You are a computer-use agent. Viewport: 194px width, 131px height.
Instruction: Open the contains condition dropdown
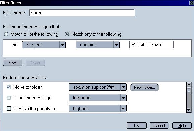[98, 45]
